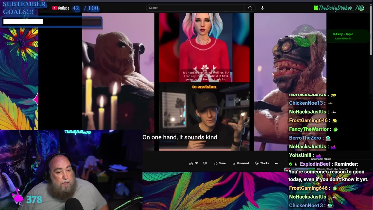Download the video

click(x=240, y=163)
